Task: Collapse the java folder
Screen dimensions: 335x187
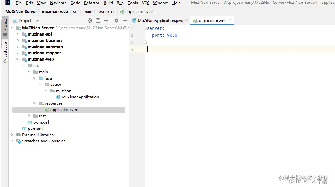Action: 35,78
